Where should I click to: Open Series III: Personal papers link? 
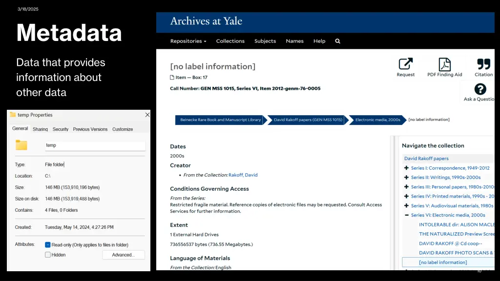453,187
